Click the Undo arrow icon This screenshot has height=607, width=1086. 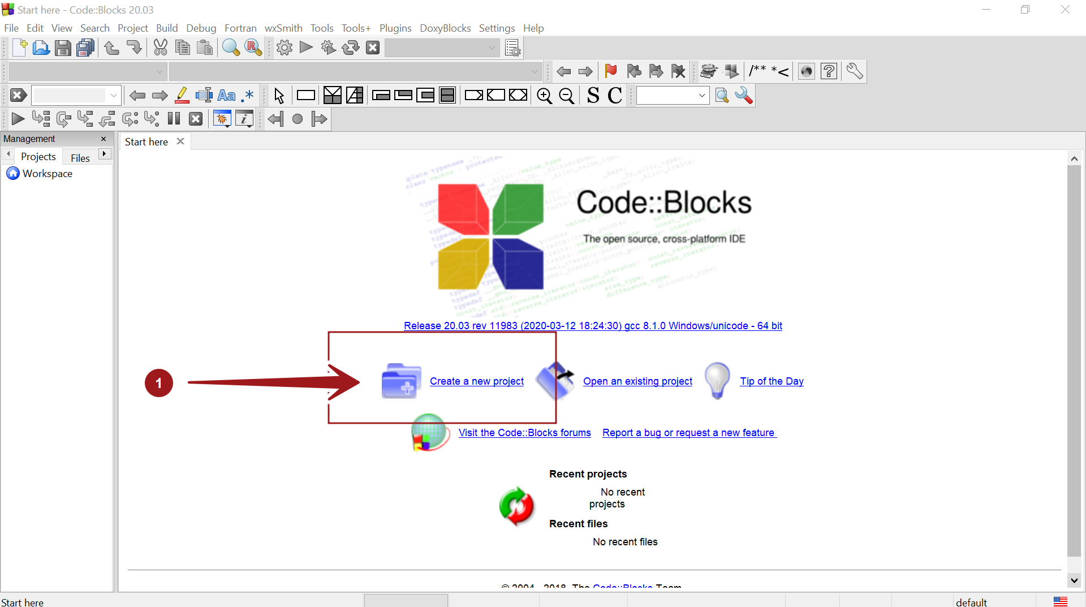[112, 48]
